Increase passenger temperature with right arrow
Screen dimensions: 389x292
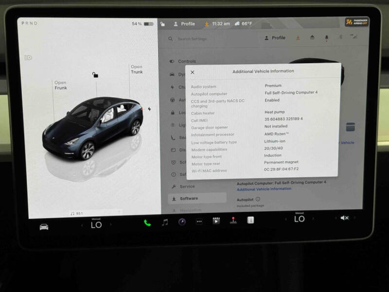[x=313, y=219]
